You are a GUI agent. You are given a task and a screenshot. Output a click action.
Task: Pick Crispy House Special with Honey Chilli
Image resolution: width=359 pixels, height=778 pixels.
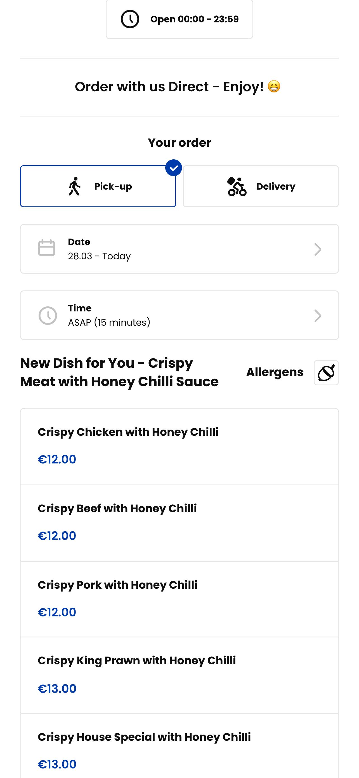[x=179, y=746]
